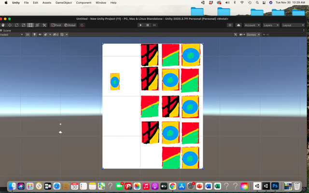
Task: Click the Global handle rotation button
Action: coord(70,25)
